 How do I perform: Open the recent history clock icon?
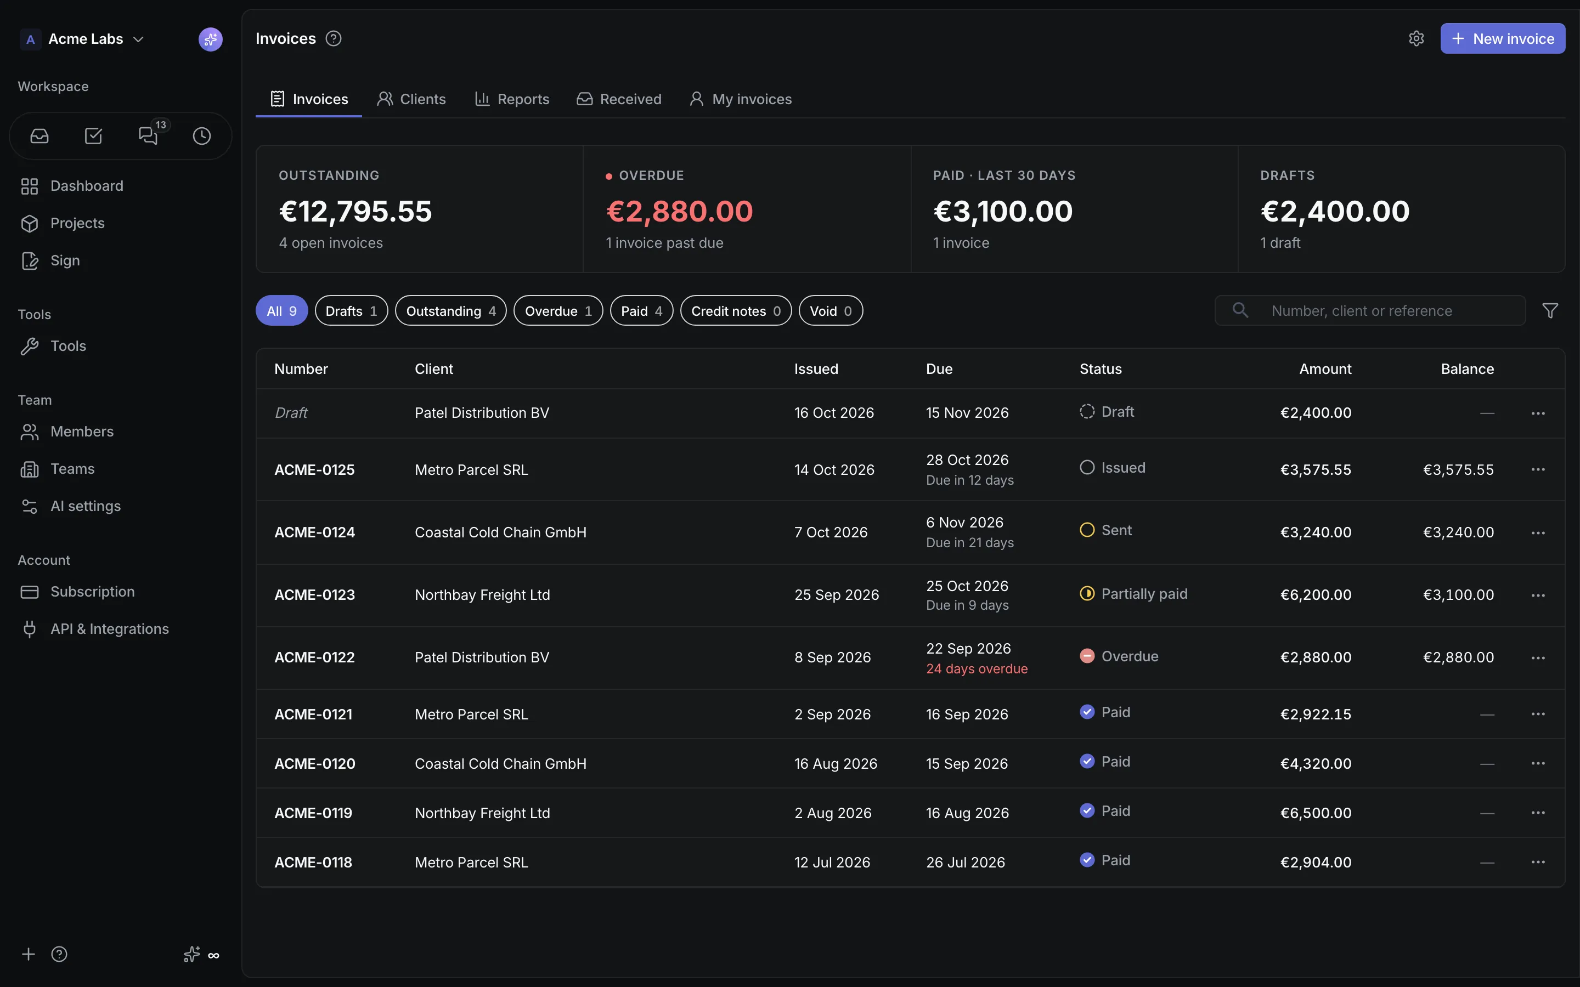pyautogui.click(x=202, y=136)
